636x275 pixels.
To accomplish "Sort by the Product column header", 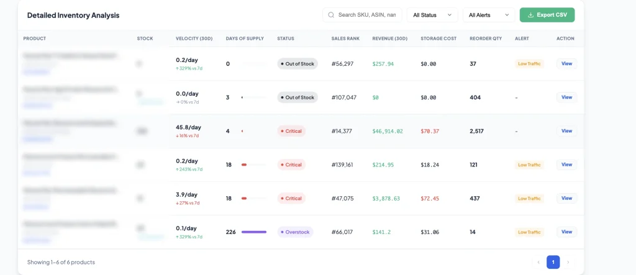I will pos(35,38).
